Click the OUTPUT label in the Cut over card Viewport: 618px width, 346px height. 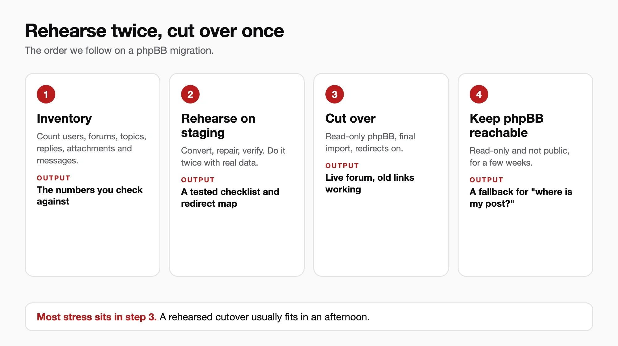(342, 166)
